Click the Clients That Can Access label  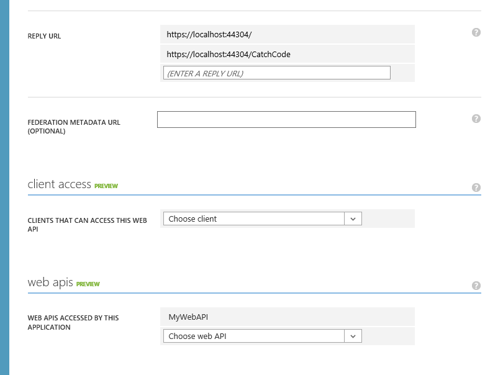(x=88, y=225)
